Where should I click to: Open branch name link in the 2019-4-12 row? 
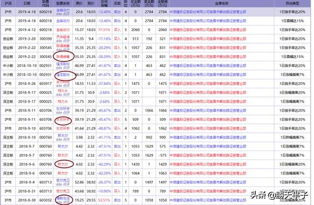[208, 30]
